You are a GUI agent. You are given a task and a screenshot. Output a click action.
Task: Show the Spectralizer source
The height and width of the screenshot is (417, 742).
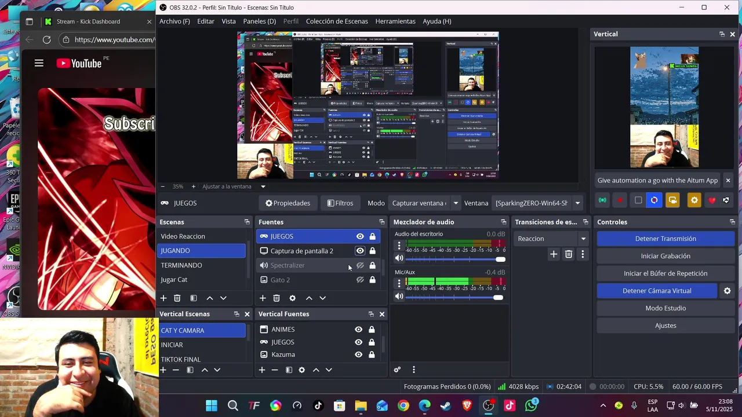pos(360,265)
